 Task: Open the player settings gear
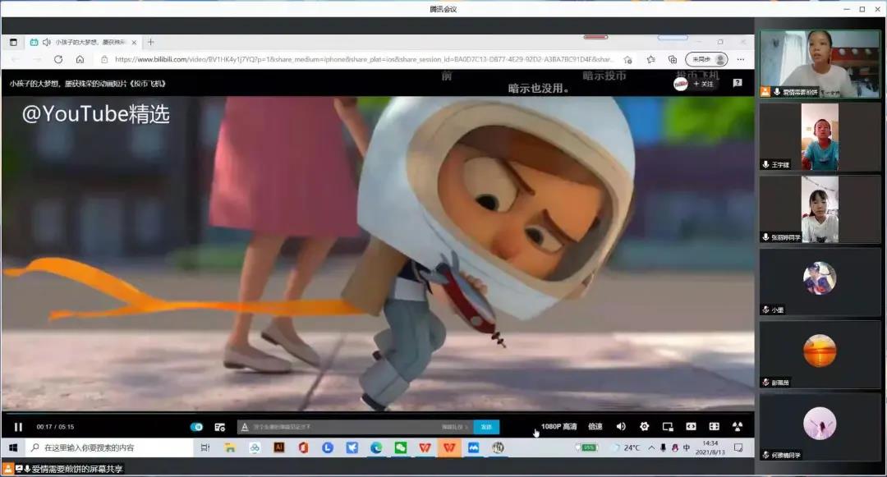(x=645, y=426)
